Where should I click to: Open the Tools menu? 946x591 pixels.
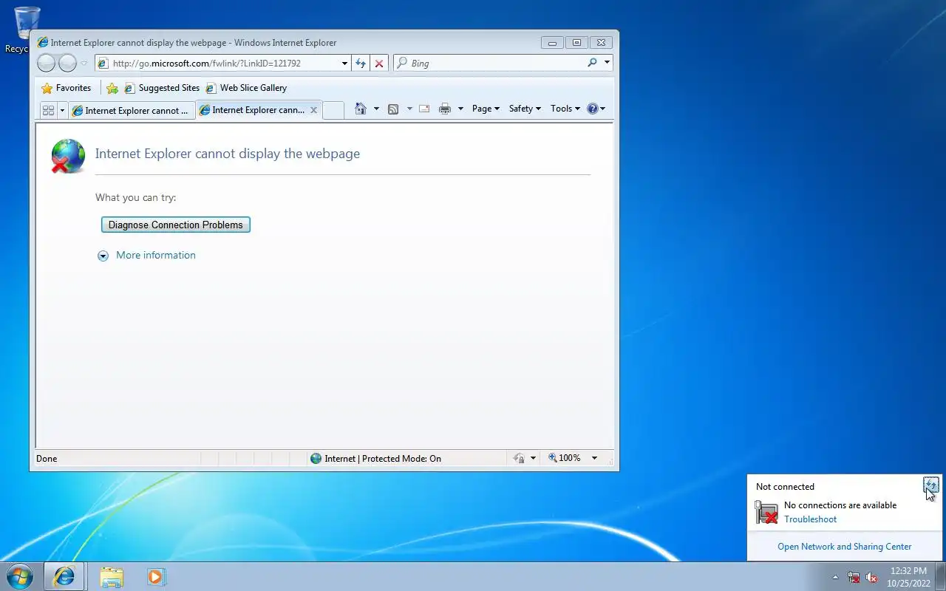tap(565, 109)
